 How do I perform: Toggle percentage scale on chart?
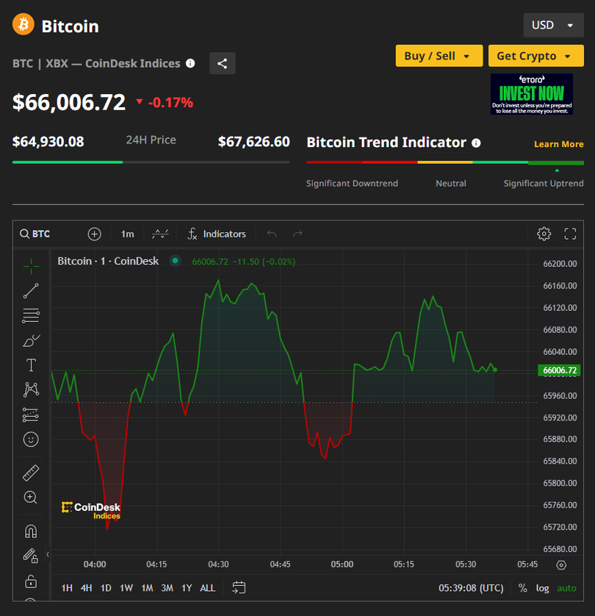tap(522, 588)
